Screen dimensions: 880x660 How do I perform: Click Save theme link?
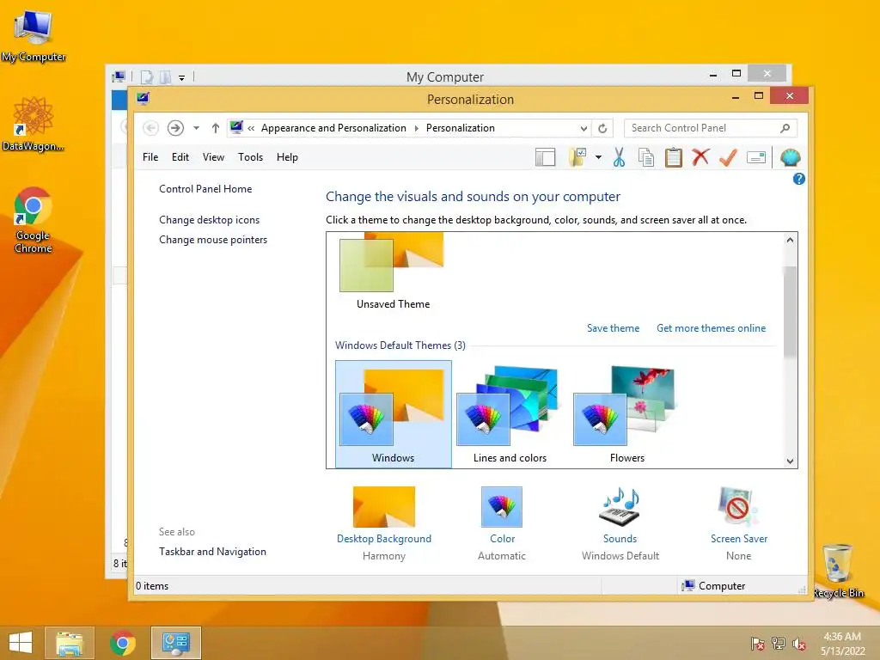pos(613,328)
